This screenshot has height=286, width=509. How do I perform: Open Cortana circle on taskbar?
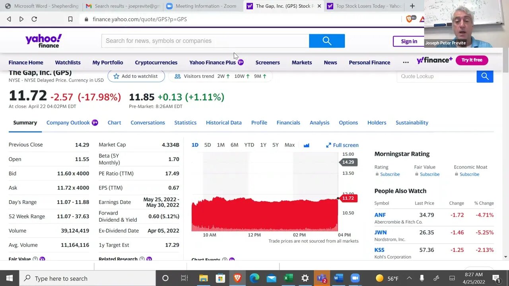[165, 278]
